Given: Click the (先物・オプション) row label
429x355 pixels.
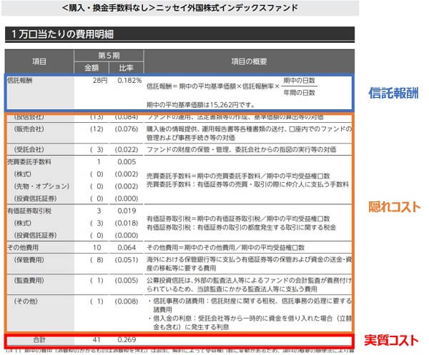Looking at the screenshot, I should pos(41,186).
